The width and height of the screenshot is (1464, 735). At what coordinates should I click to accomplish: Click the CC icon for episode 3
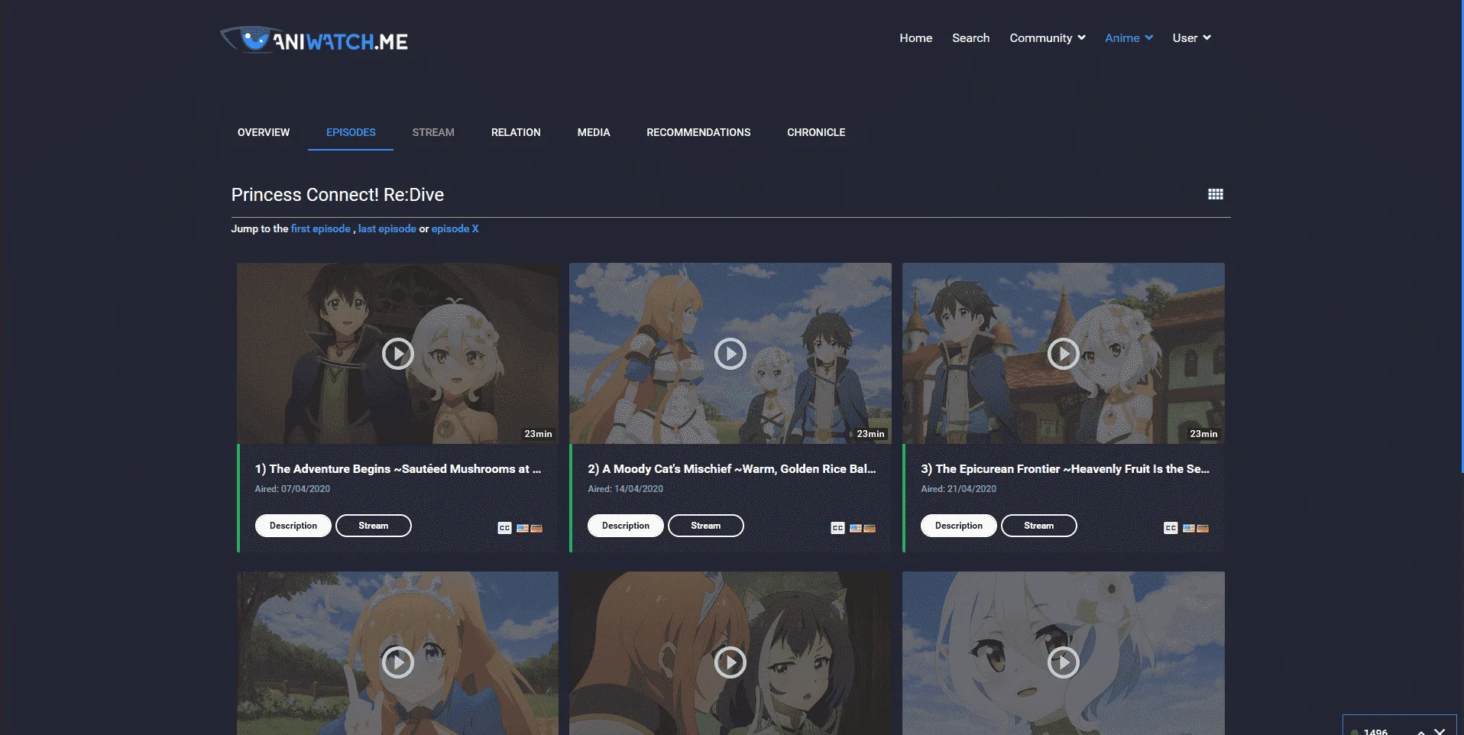point(1171,528)
